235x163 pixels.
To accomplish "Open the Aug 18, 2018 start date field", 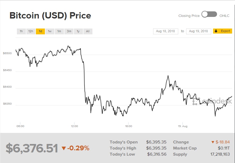I will [166, 31].
